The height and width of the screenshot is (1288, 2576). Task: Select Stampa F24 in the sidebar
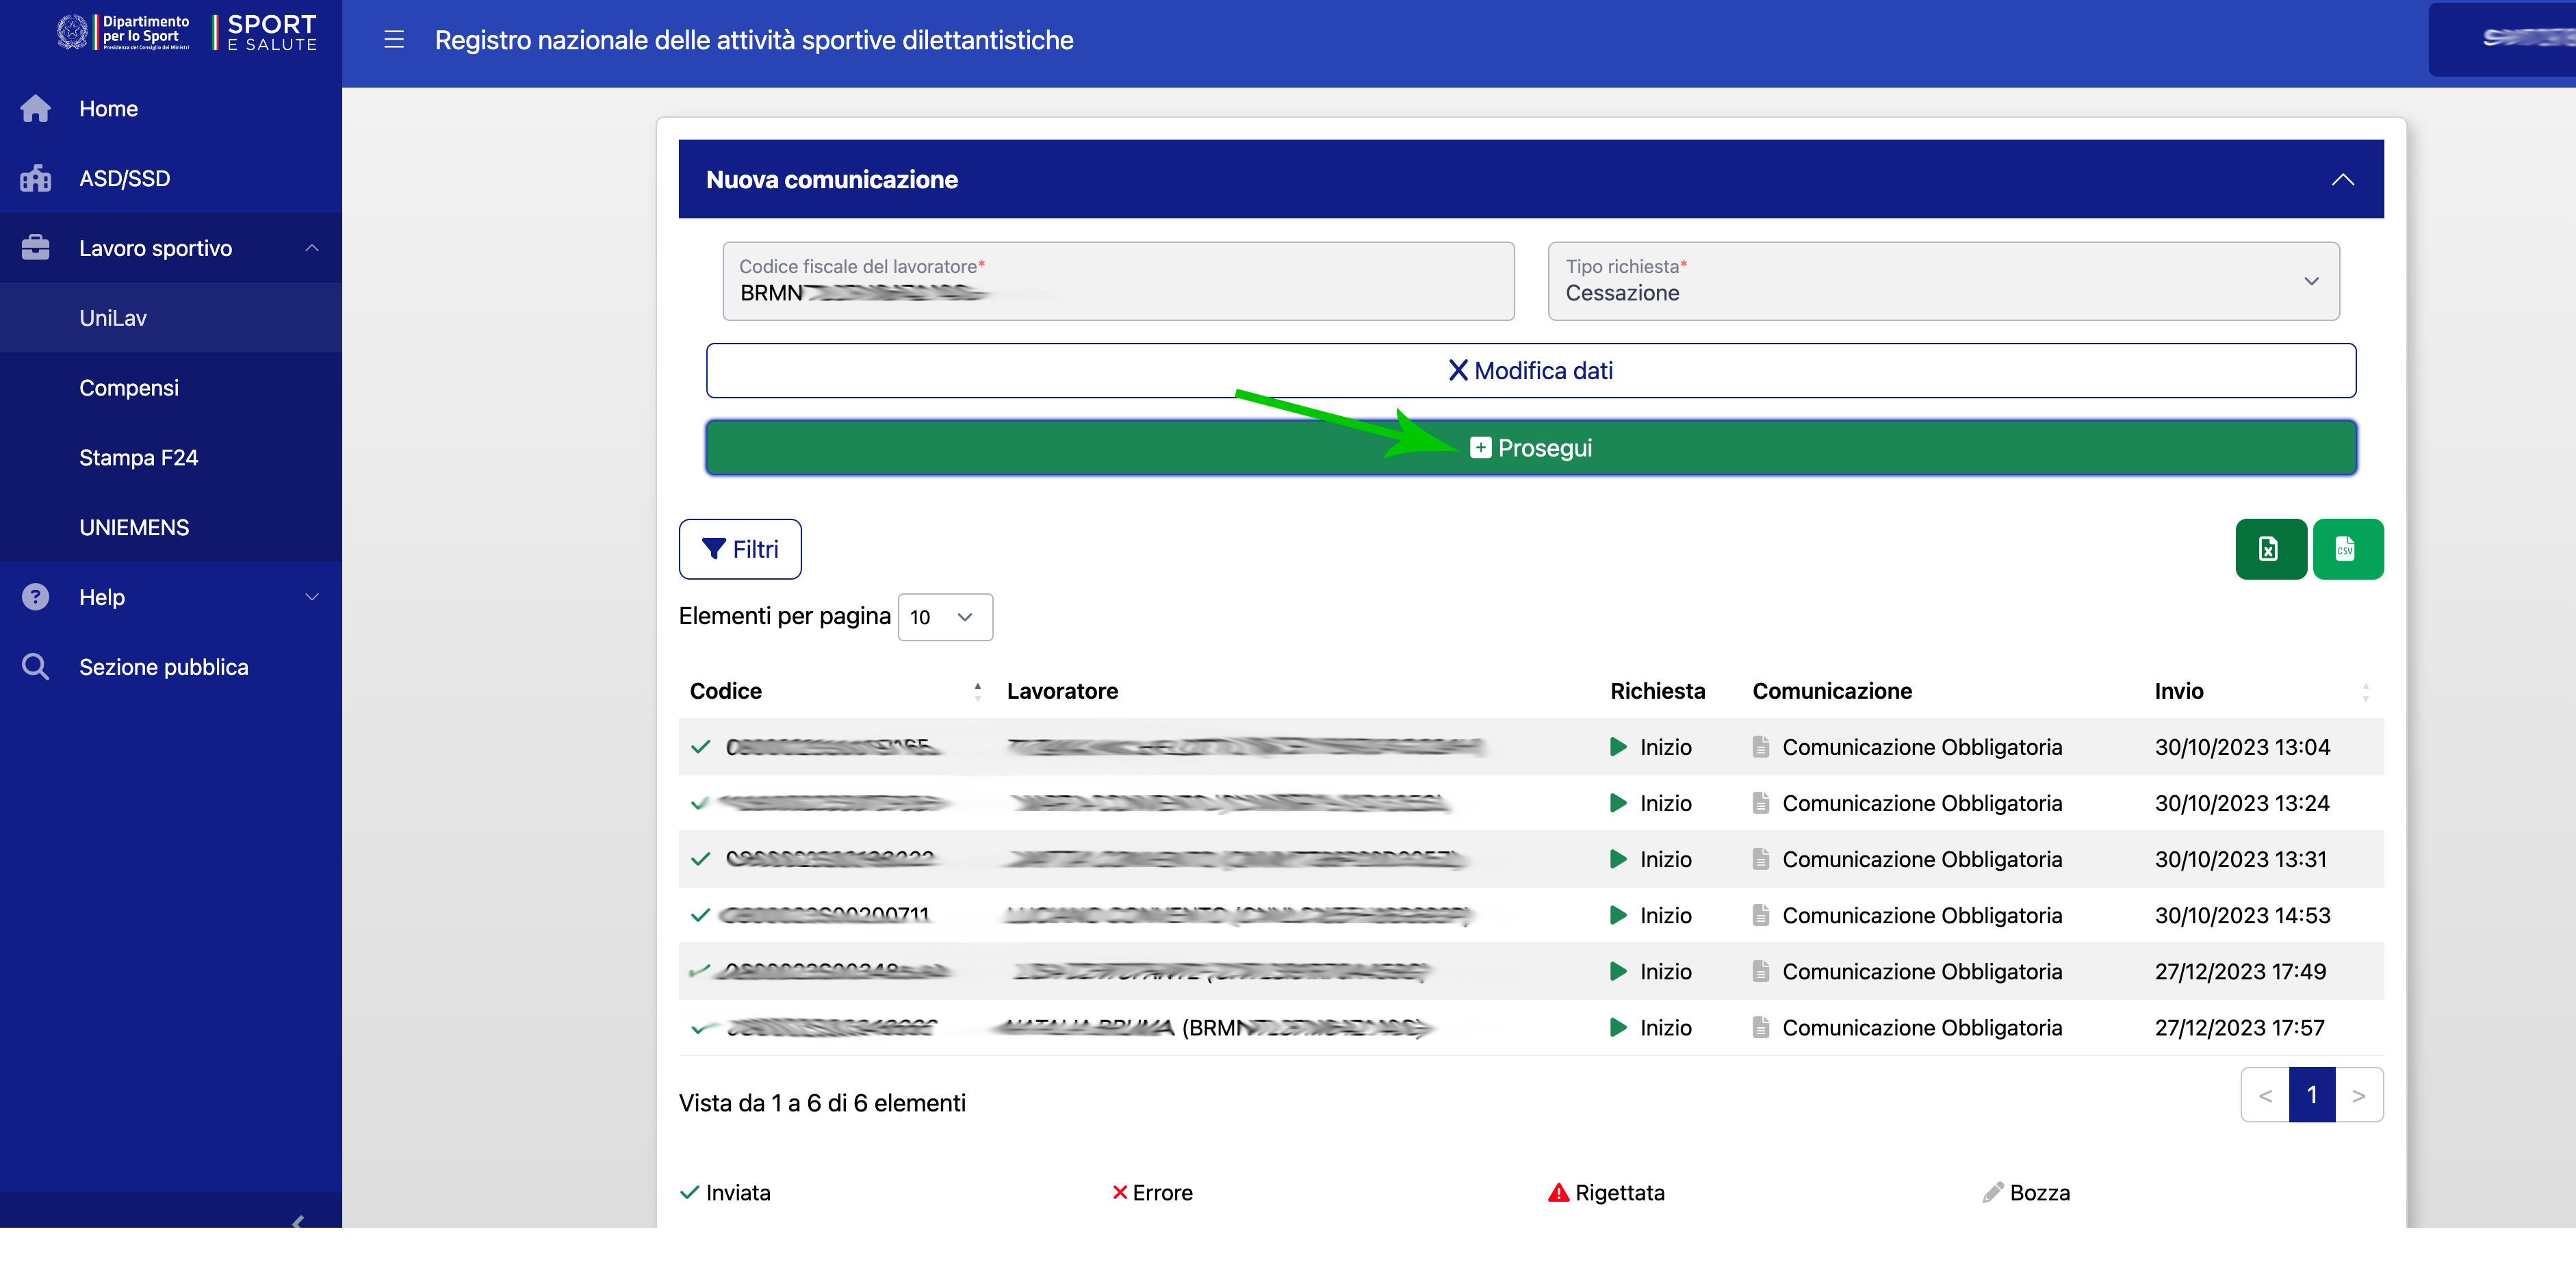[x=139, y=458]
